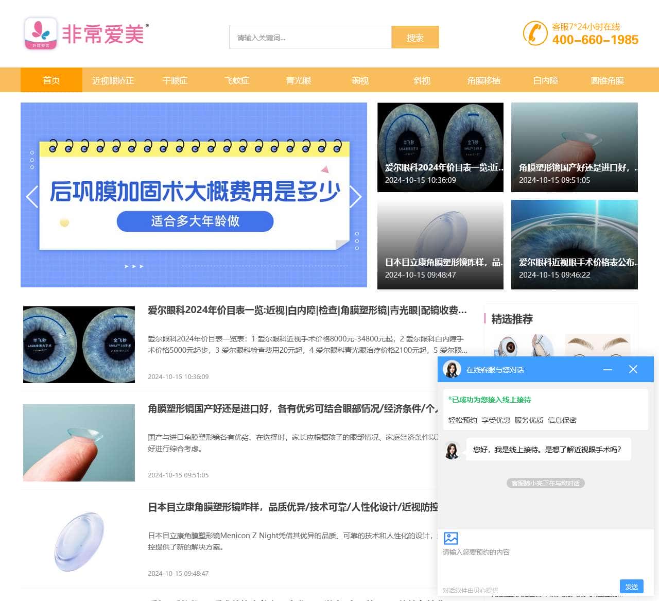Open the 白内障 menu item
This screenshot has height=601, width=659.
click(545, 80)
